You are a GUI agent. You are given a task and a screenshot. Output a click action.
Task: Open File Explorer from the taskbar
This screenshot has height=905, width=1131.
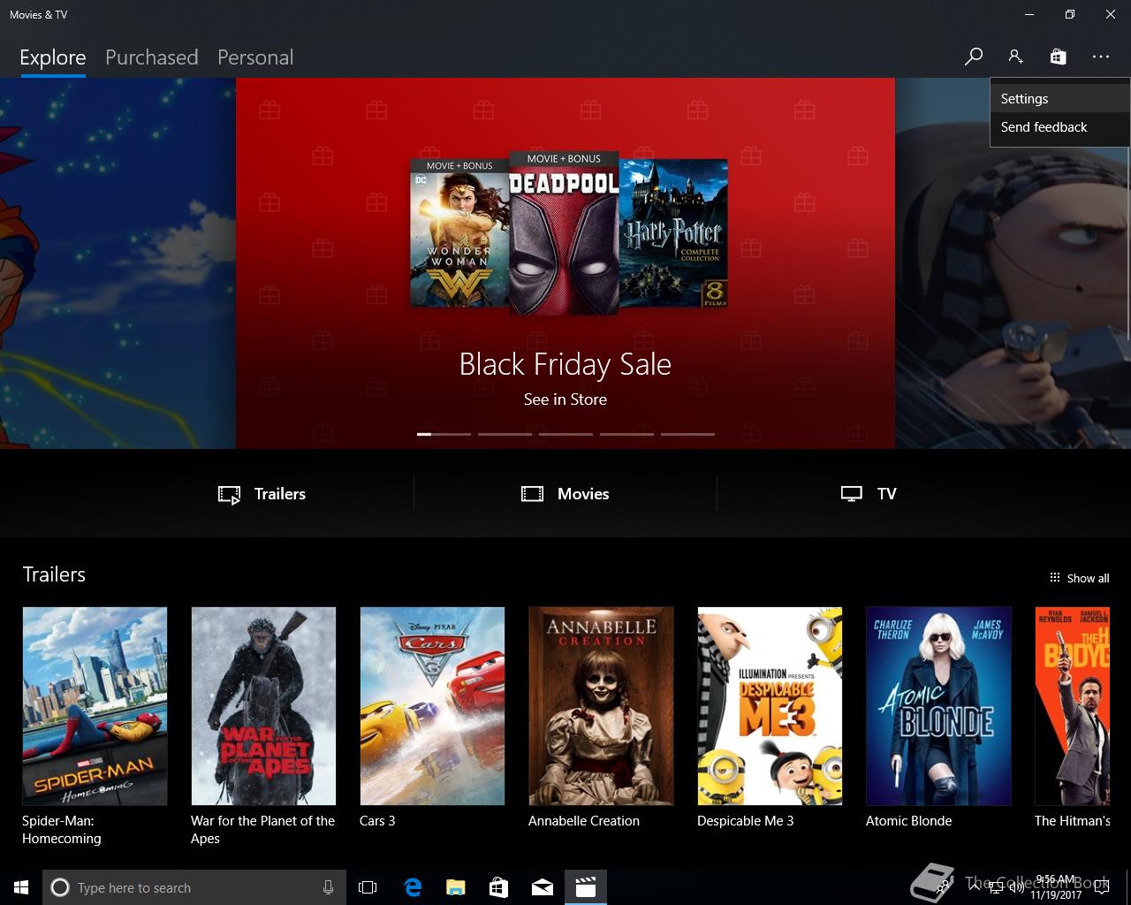point(455,887)
